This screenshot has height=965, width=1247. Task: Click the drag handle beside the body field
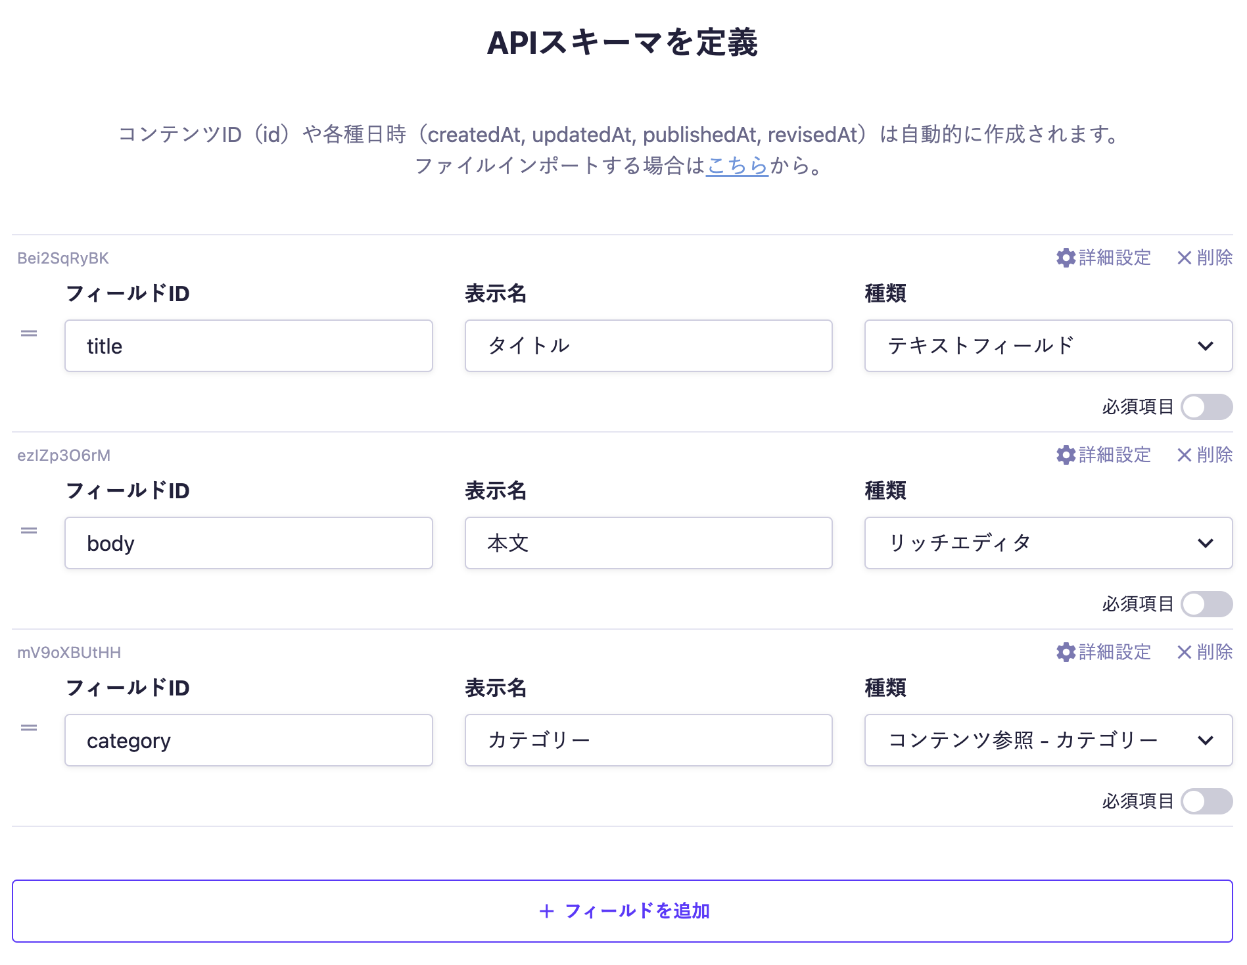coord(29,530)
